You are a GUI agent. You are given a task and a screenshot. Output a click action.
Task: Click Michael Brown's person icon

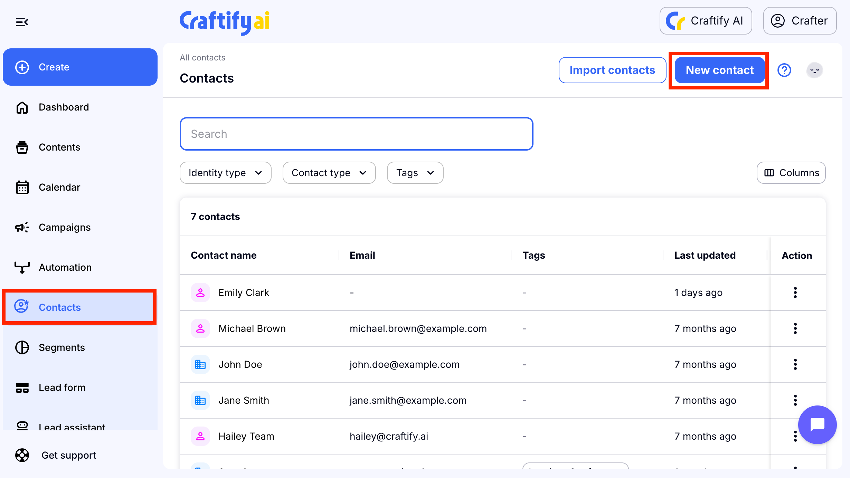[200, 328]
